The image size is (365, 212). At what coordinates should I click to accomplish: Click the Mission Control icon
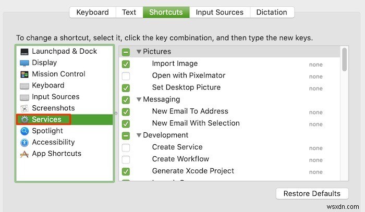25,74
